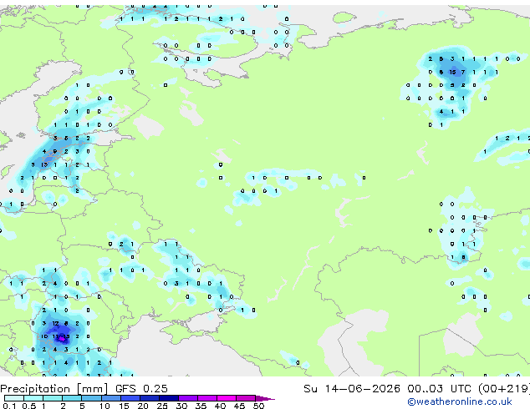This screenshot has width=530, height=409.
Task: Click the legend scale label "0.5"
Action: pos(29,406)
